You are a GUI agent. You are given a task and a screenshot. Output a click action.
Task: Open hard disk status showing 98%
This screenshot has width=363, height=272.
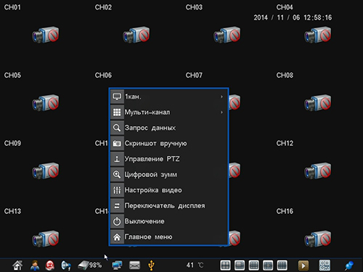coord(90,265)
